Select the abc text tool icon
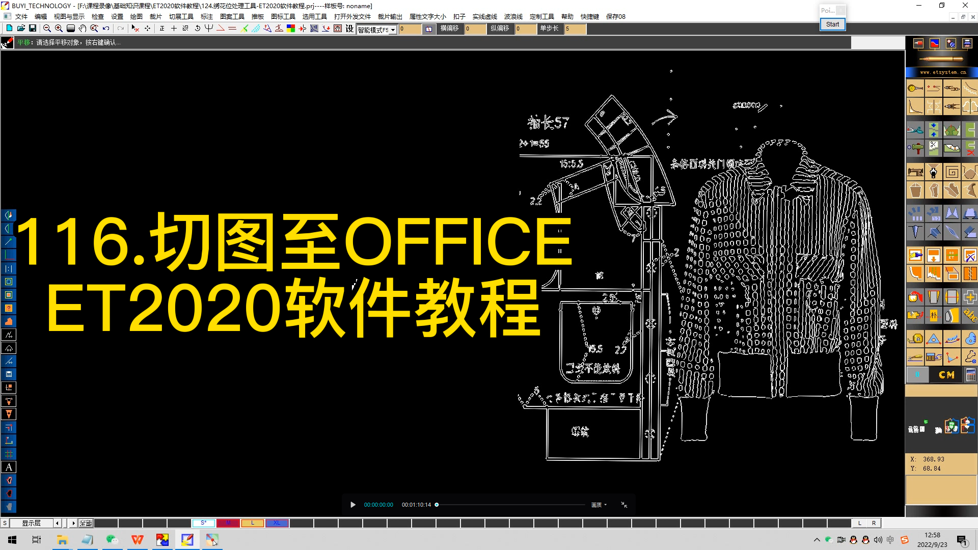This screenshot has width=978, height=550. click(x=969, y=315)
